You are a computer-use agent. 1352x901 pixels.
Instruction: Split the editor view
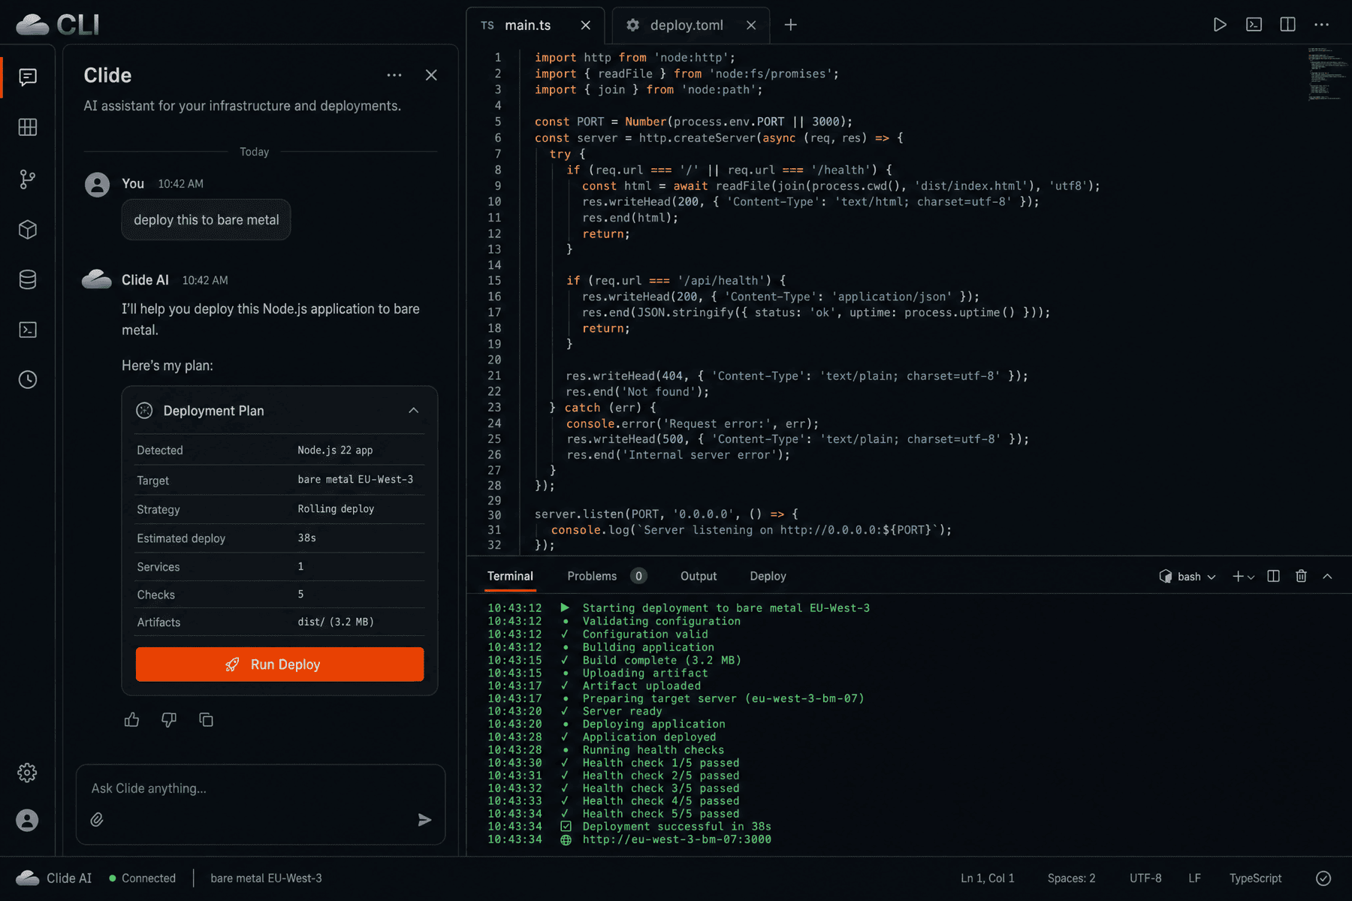coord(1287,25)
